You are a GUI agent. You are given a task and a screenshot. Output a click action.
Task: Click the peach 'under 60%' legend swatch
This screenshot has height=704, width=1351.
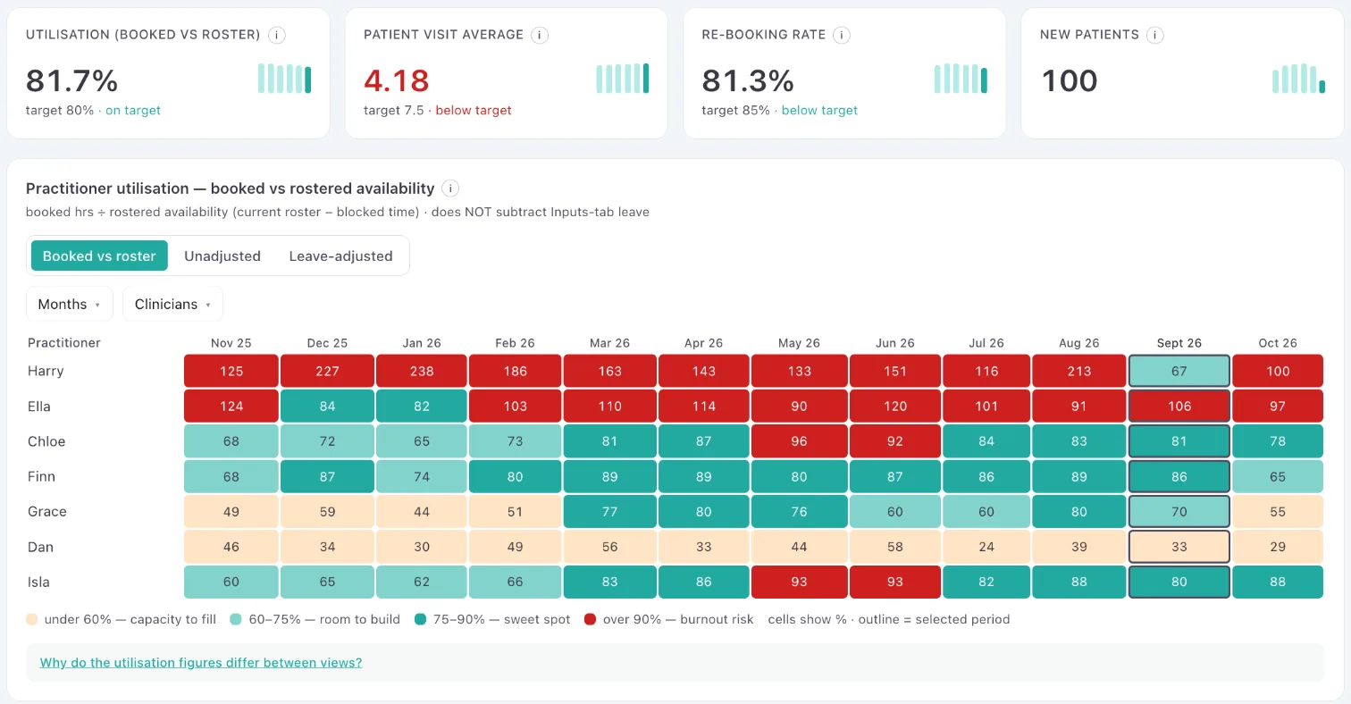[x=32, y=619]
